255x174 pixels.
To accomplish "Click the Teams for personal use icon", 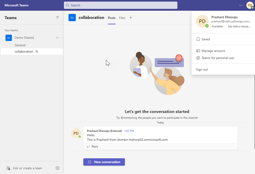I will pyautogui.click(x=198, y=58).
